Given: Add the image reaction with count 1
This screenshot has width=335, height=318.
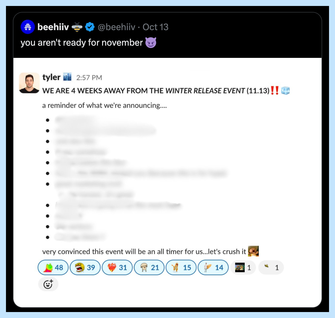Looking at the screenshot, I should click(243, 267).
